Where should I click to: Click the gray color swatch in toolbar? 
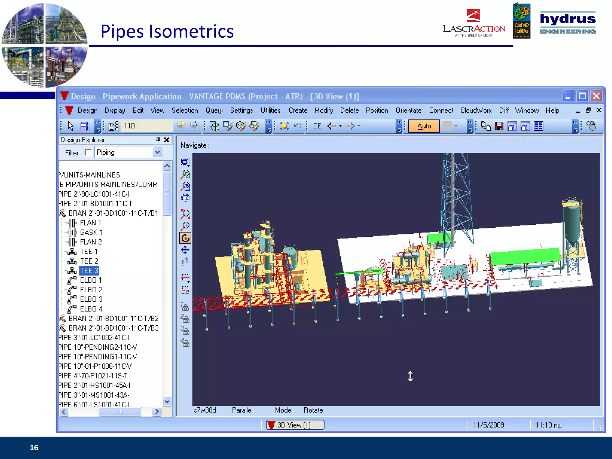click(447, 126)
